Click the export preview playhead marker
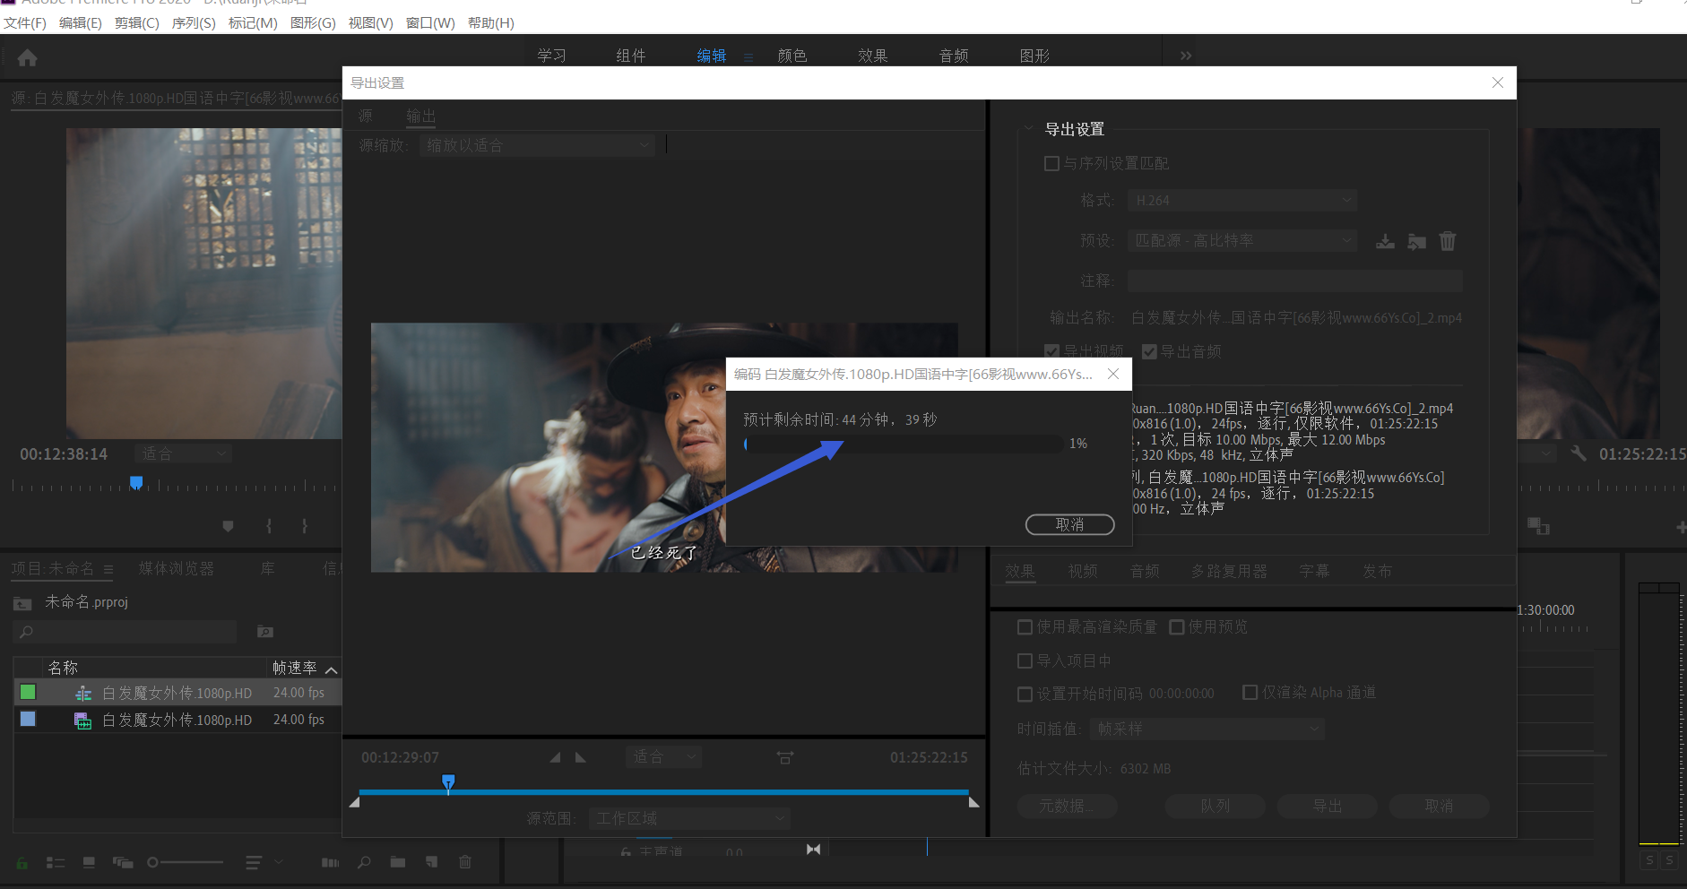This screenshot has width=1687, height=889. pos(448,781)
